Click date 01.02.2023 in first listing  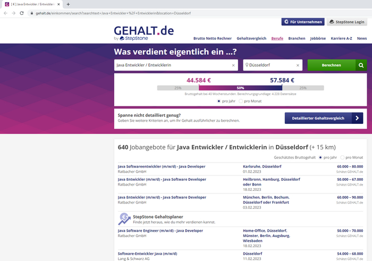coord(252,172)
